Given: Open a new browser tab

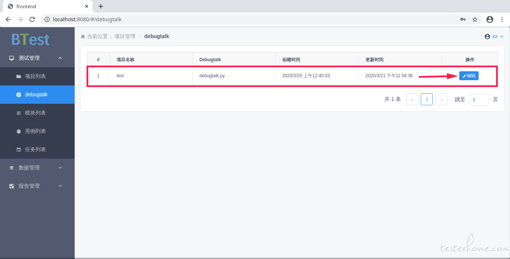Looking at the screenshot, I should click(101, 6).
